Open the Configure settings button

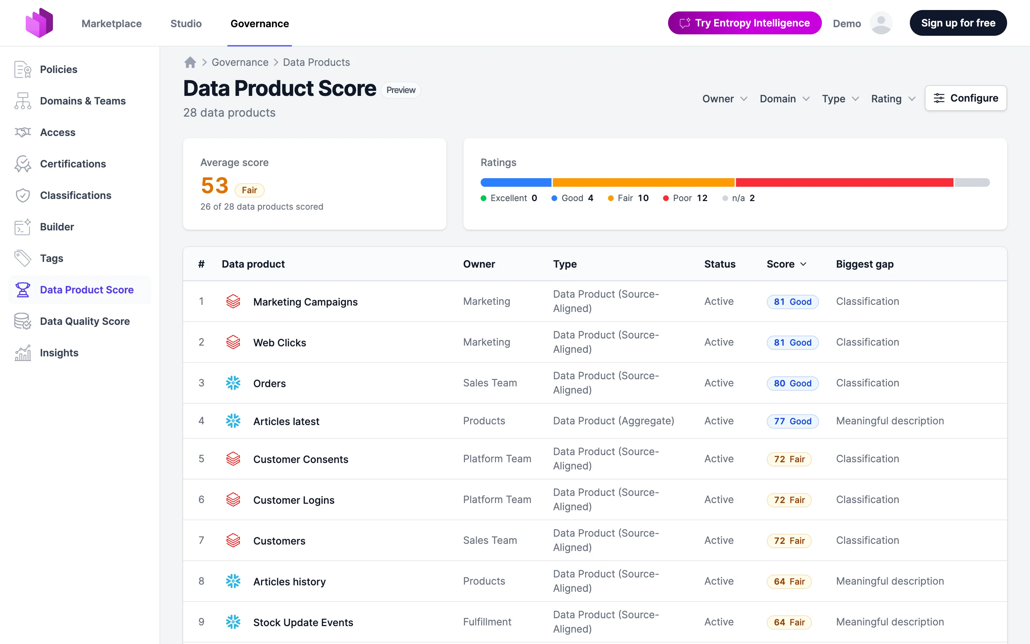[966, 98]
